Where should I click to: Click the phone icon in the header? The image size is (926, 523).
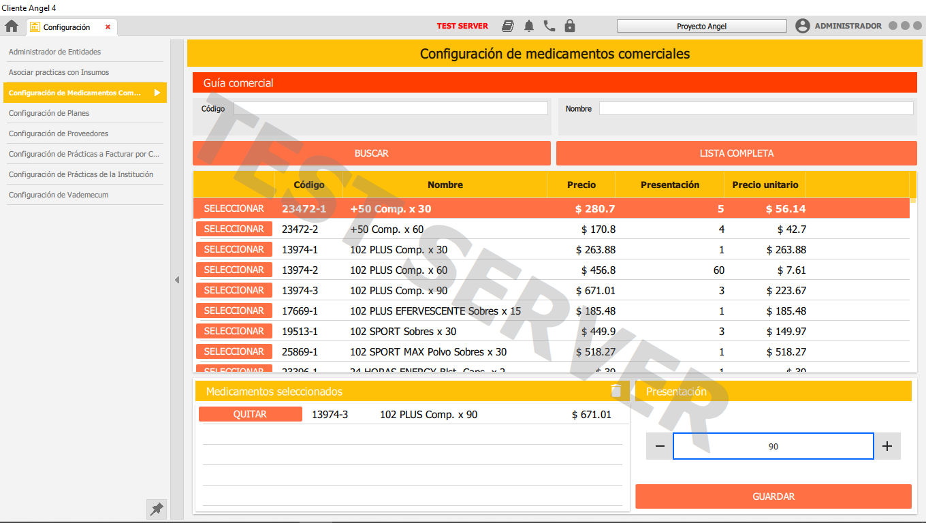tap(549, 27)
